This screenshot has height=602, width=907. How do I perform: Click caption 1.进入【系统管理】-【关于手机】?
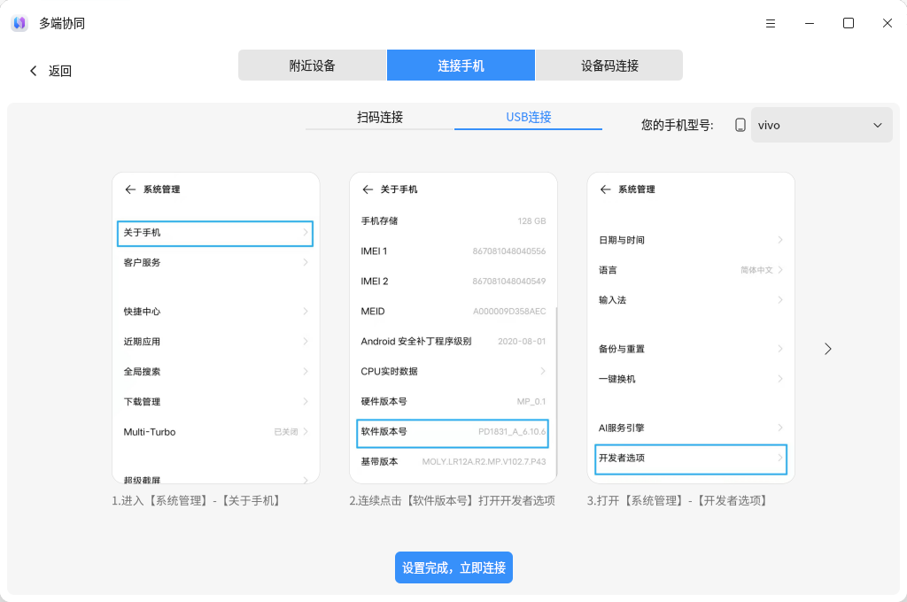click(x=198, y=501)
